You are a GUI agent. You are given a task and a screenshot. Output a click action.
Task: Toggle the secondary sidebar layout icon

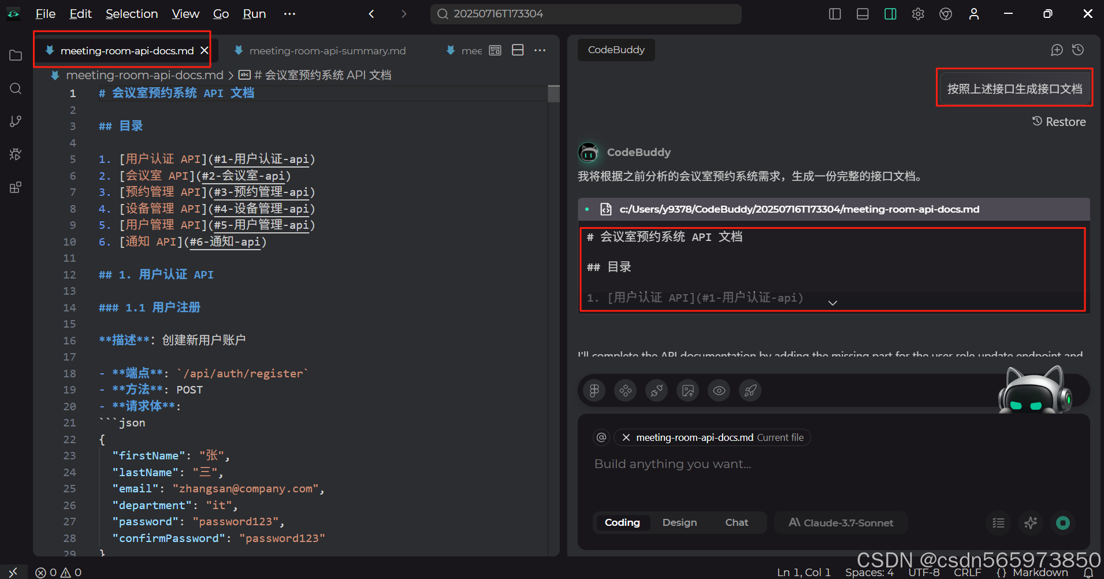click(x=890, y=14)
